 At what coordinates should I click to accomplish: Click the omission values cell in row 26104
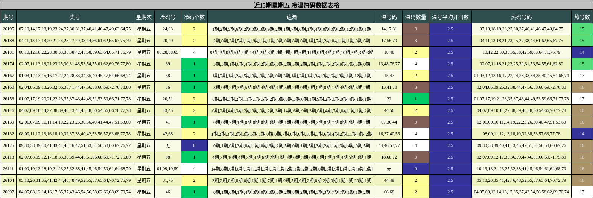292,180
